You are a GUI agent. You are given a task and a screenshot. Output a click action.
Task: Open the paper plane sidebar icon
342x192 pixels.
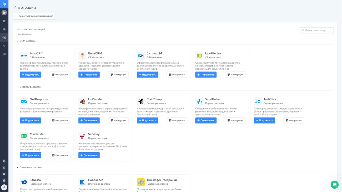pos(4,46)
